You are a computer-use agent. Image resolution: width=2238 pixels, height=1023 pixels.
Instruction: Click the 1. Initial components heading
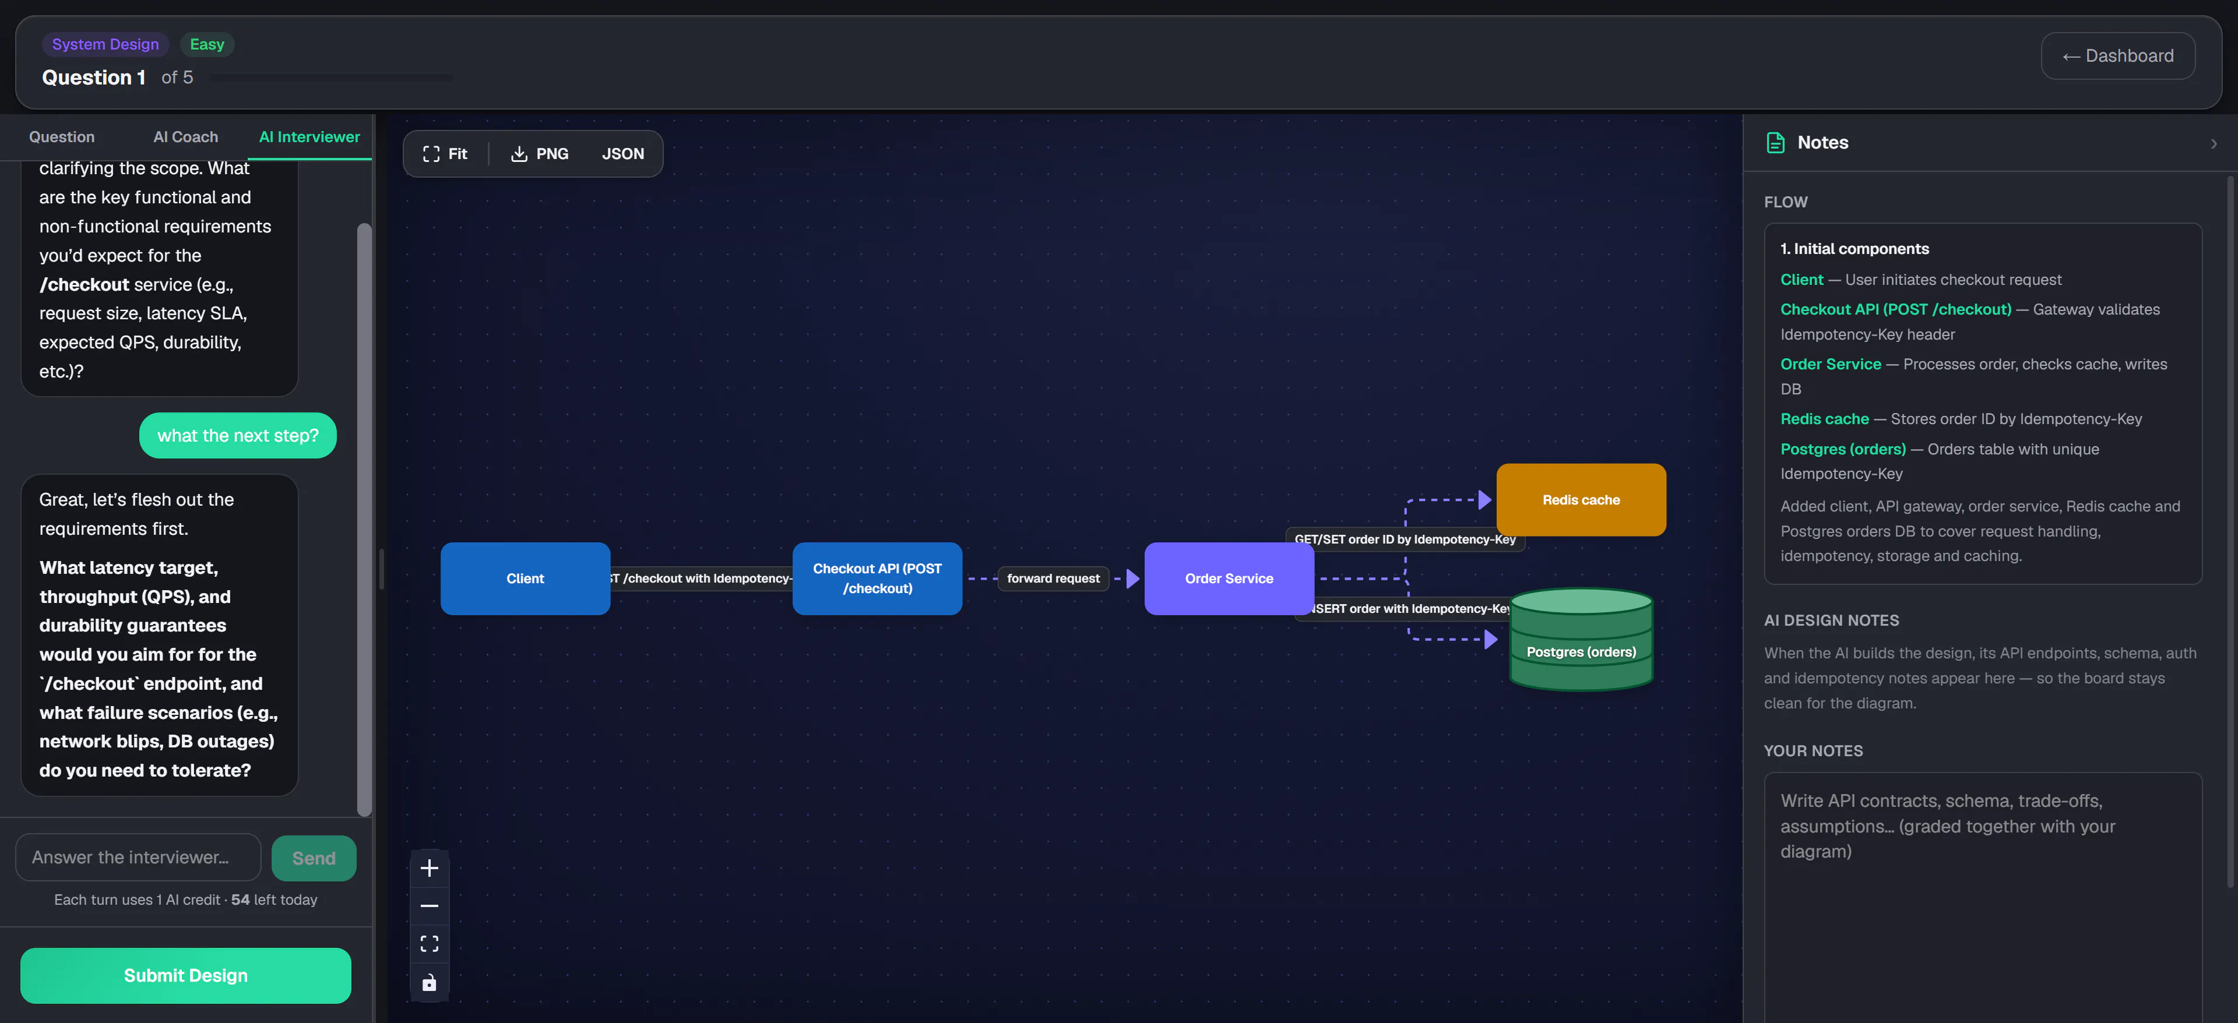pyautogui.click(x=1854, y=248)
